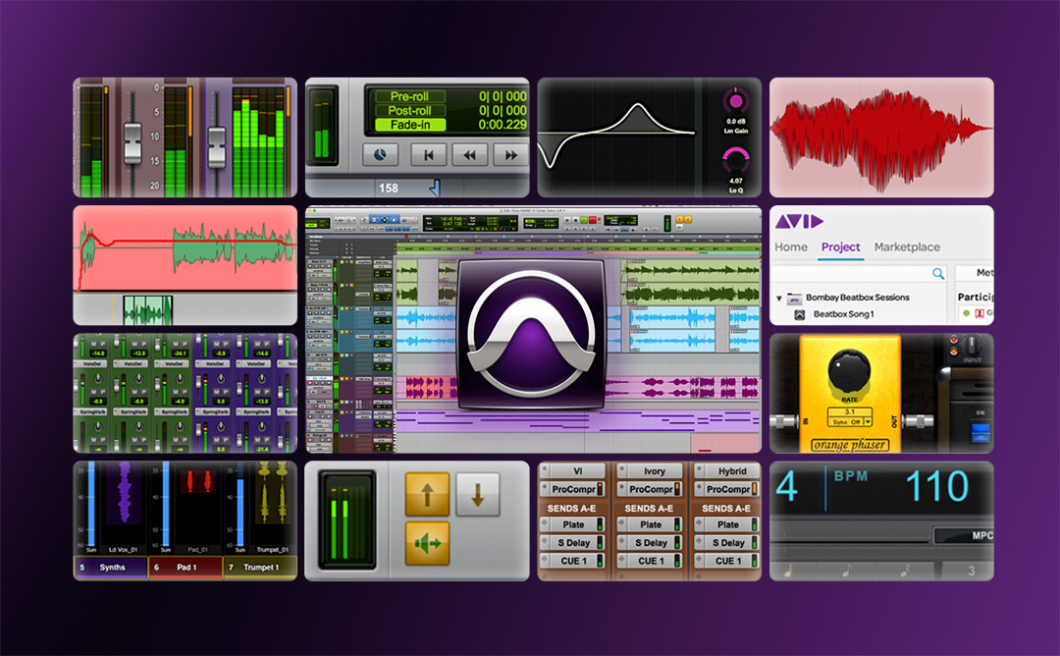Screen dimensions: 1060x656
Task: Click the pie-clock icon button
Action: coord(381,154)
